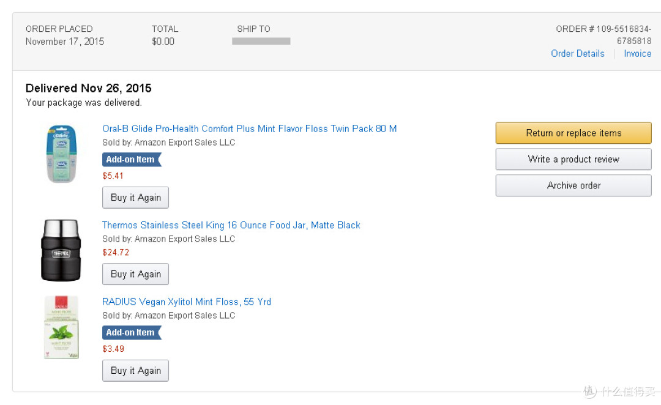Screen dimensions: 661x405
Task: Buy the Oral-B Glide floss again
Action: tap(135, 198)
